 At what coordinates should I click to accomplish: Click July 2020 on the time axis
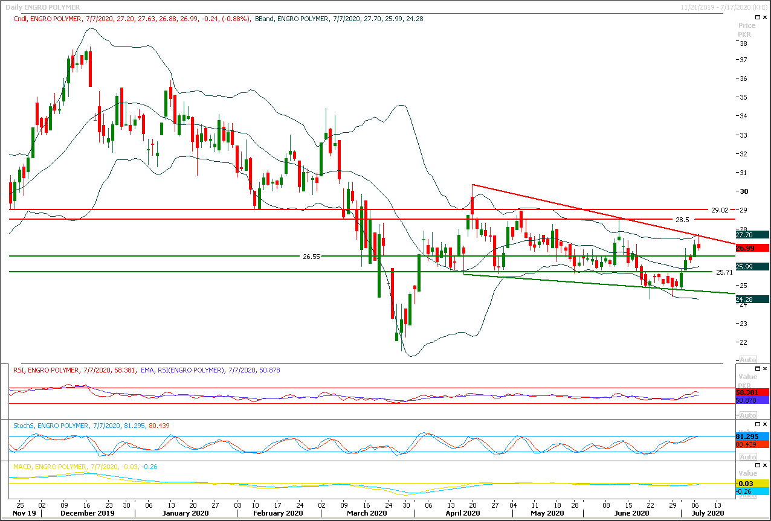pos(709,513)
